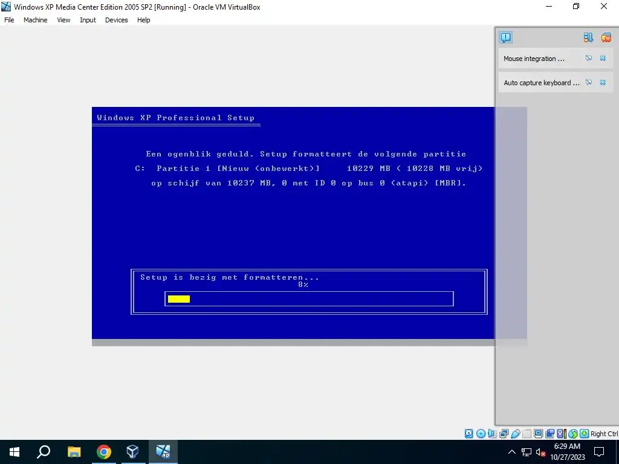Click the 'Windows XP Professional Setup' heading
The width and height of the screenshot is (619, 464).
(176, 118)
